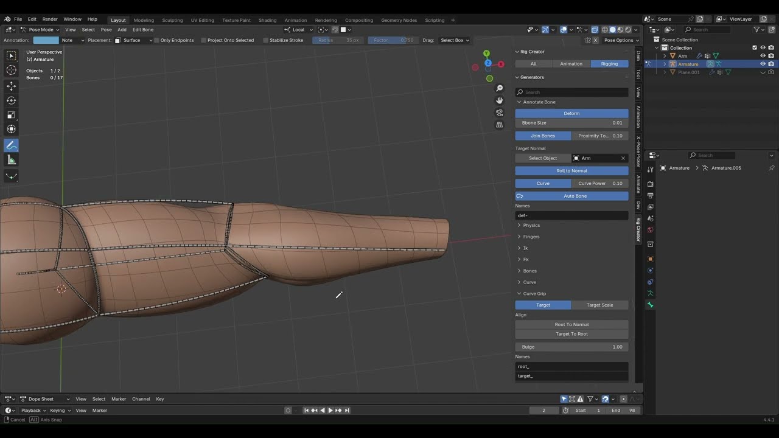Screen dimensions: 779x438
Task: Click the pin icon in Properties editor
Action: 772,168
